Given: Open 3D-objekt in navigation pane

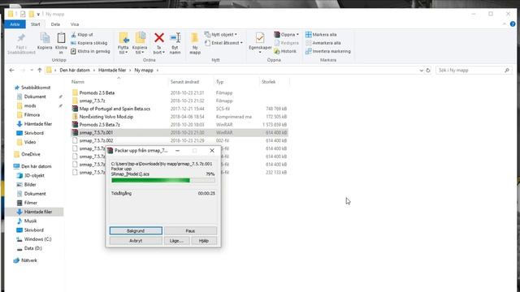Looking at the screenshot, I should (x=34, y=175).
